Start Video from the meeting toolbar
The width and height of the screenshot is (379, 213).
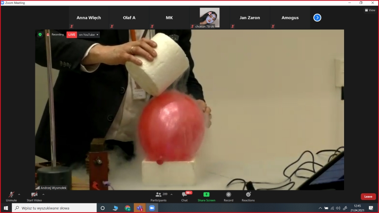(34, 196)
